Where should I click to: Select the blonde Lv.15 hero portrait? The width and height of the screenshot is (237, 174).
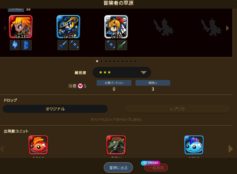(x=116, y=27)
